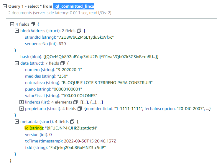Copy the data struct contents
This screenshot has width=217, height=164.
point(62,63)
